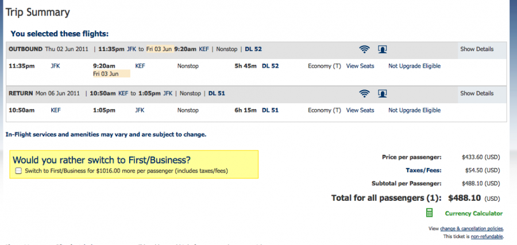Click the return flight Wi-Fi icon
The image size is (517, 245).
364,94
